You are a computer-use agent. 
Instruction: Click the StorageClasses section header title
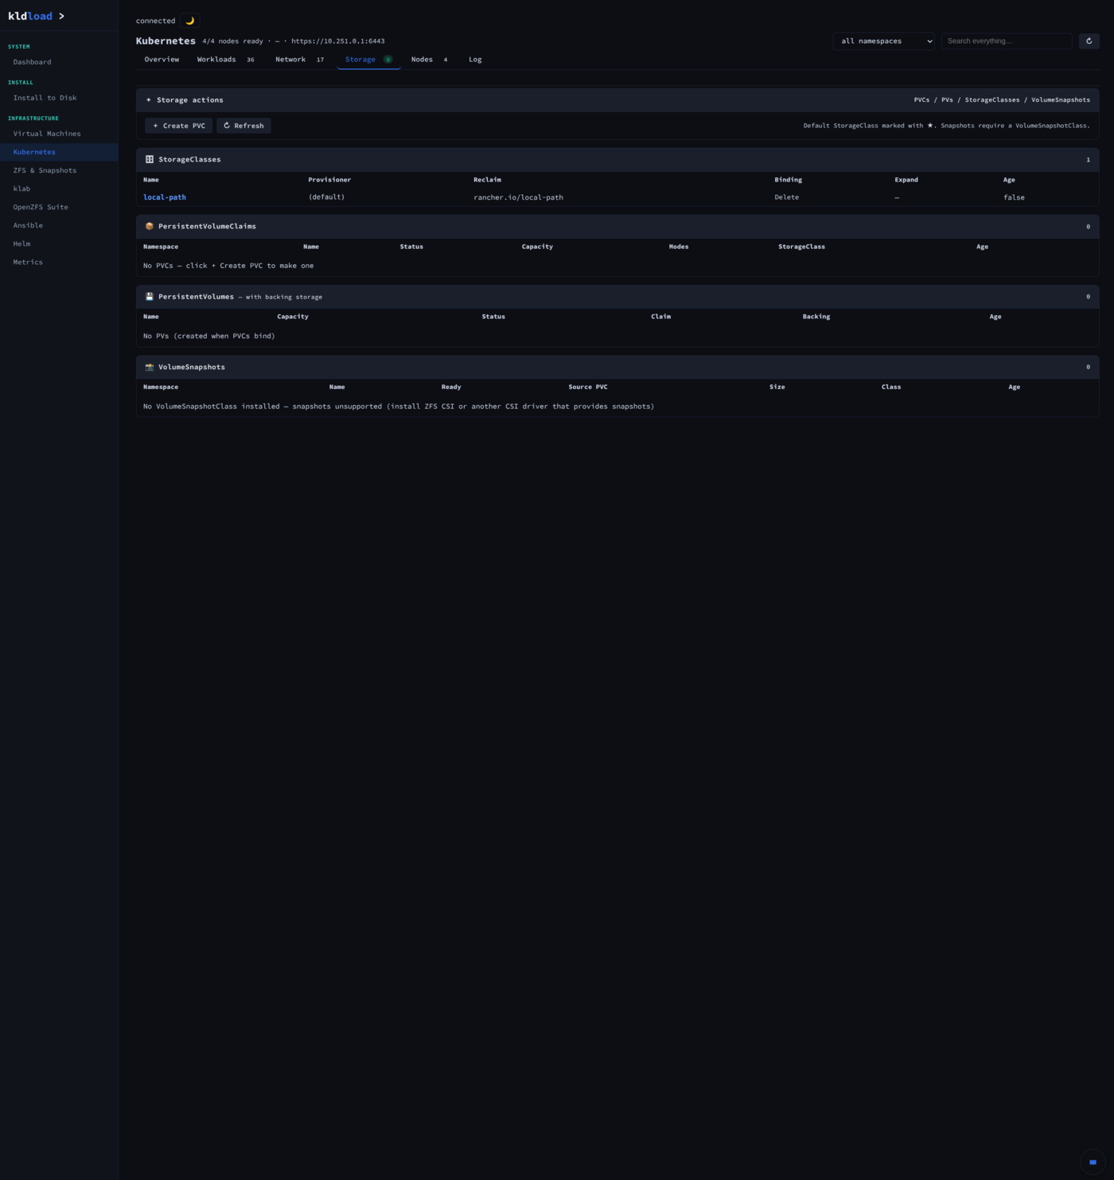coord(189,159)
